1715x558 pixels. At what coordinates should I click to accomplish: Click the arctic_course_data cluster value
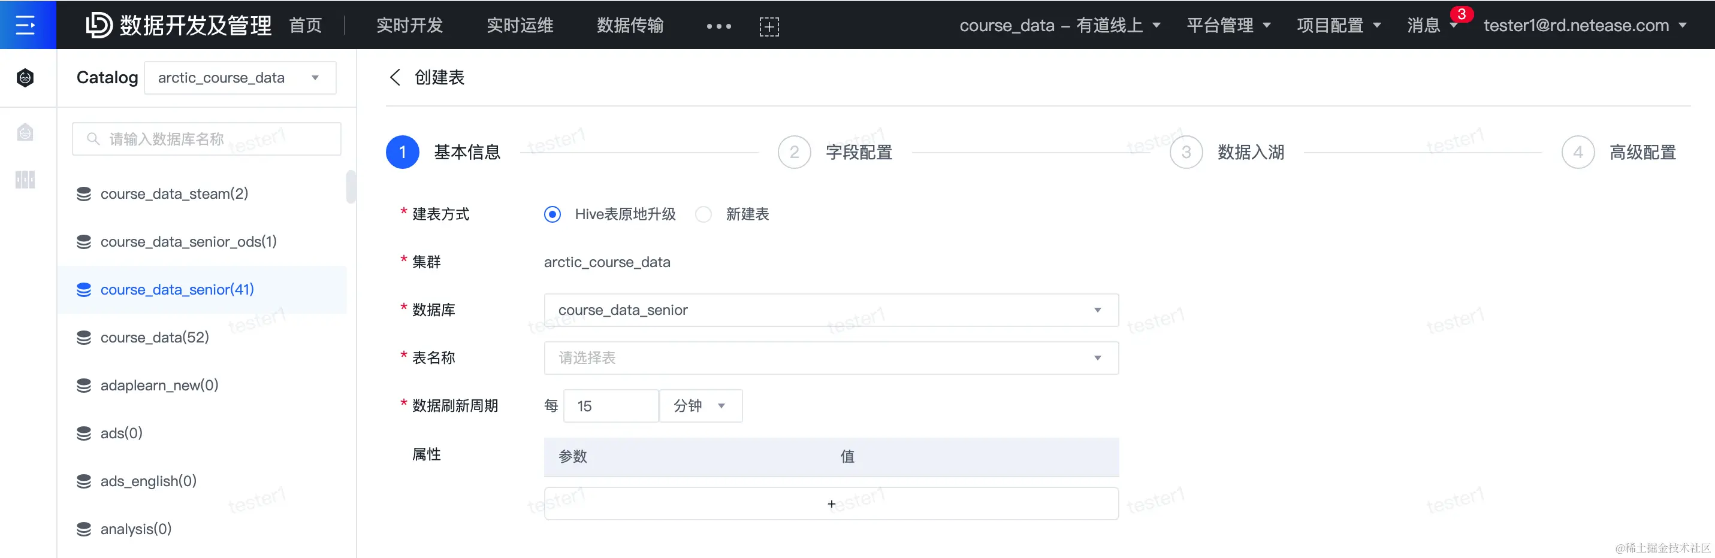pyautogui.click(x=607, y=262)
